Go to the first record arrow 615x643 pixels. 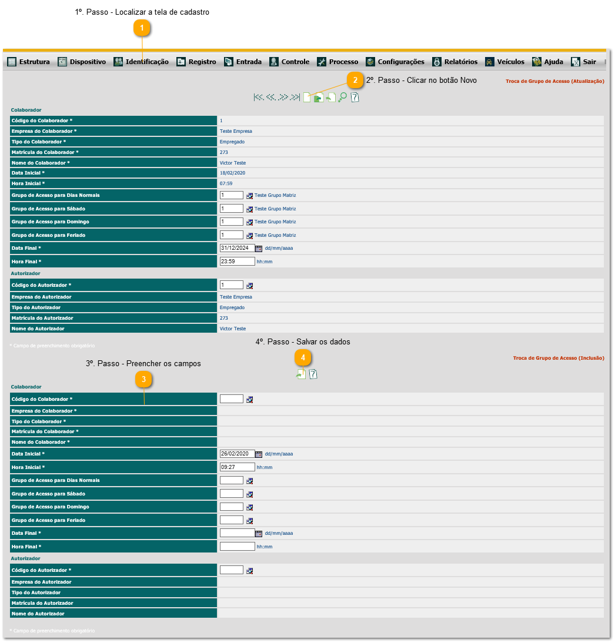pyautogui.click(x=258, y=98)
